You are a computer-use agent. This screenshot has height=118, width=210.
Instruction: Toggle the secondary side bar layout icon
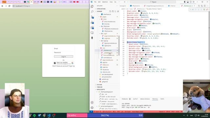pos(191,2)
